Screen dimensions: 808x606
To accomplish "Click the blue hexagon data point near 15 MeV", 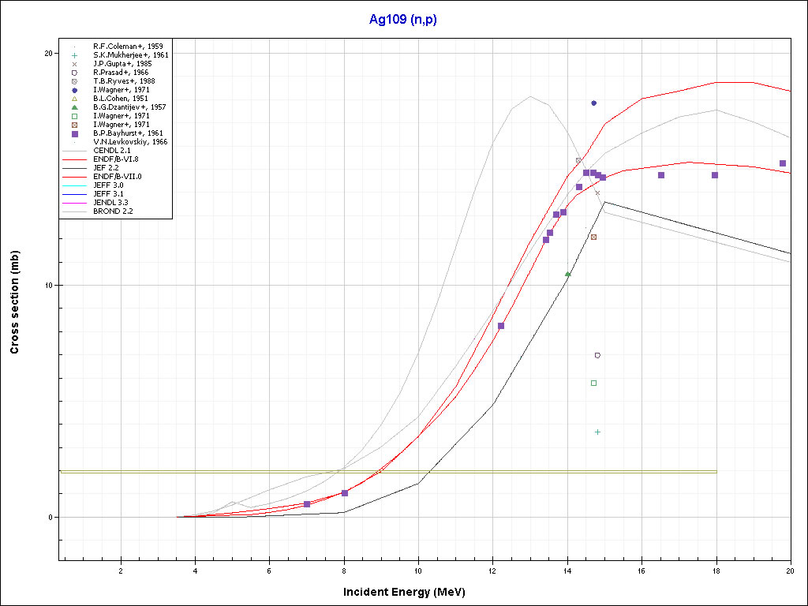I will pos(593,103).
